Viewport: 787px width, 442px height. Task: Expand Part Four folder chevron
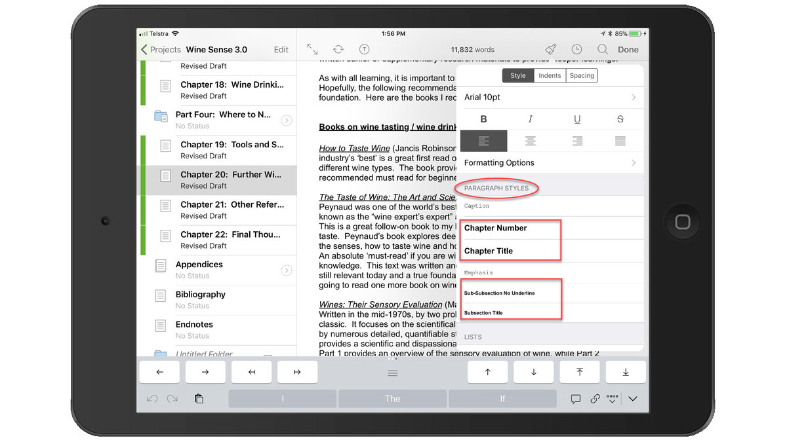pos(286,120)
